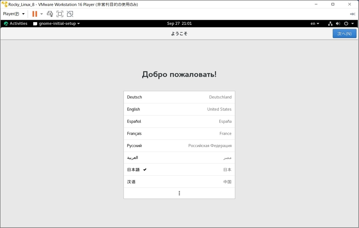359x228 pixels.
Task: Open the suspend button's dropdown arrow
Action: click(41, 14)
